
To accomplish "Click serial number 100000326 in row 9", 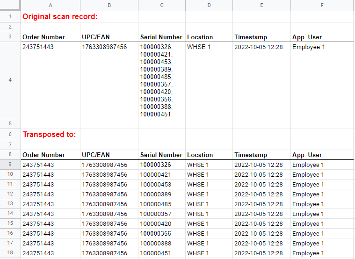I will [x=156, y=165].
